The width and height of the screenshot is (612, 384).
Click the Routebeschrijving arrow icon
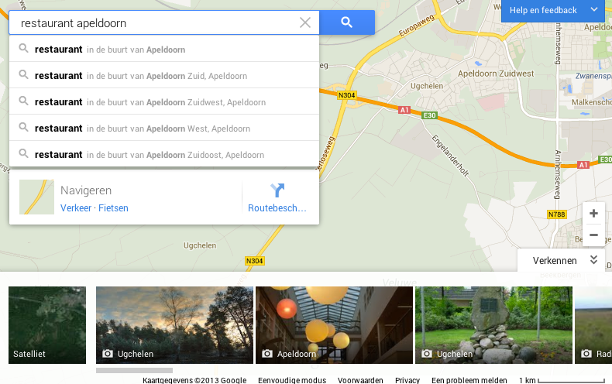click(x=277, y=190)
